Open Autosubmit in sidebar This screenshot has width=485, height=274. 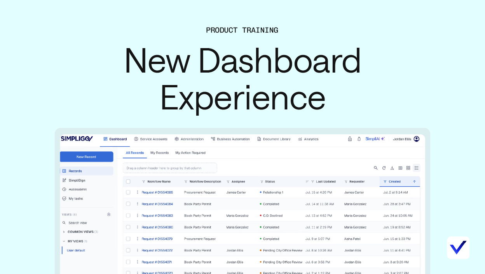tap(75, 189)
